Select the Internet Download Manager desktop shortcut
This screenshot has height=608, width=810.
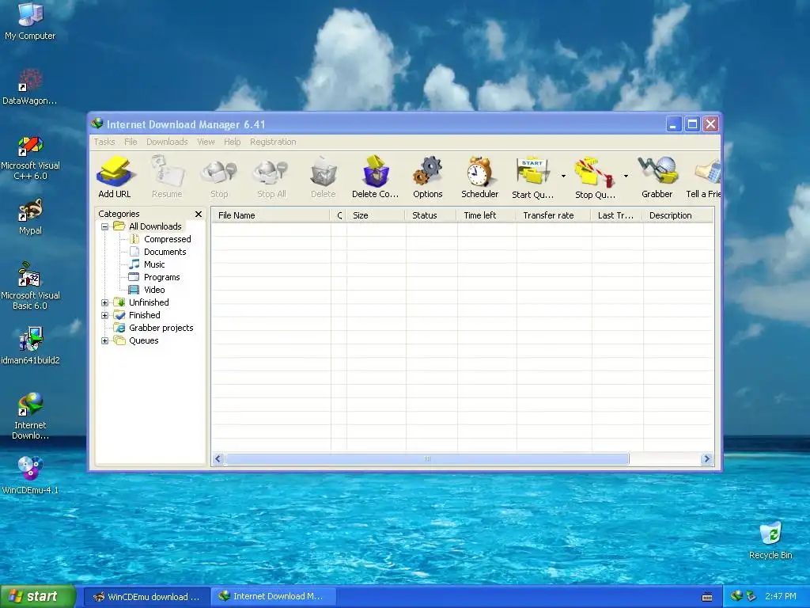30,416
